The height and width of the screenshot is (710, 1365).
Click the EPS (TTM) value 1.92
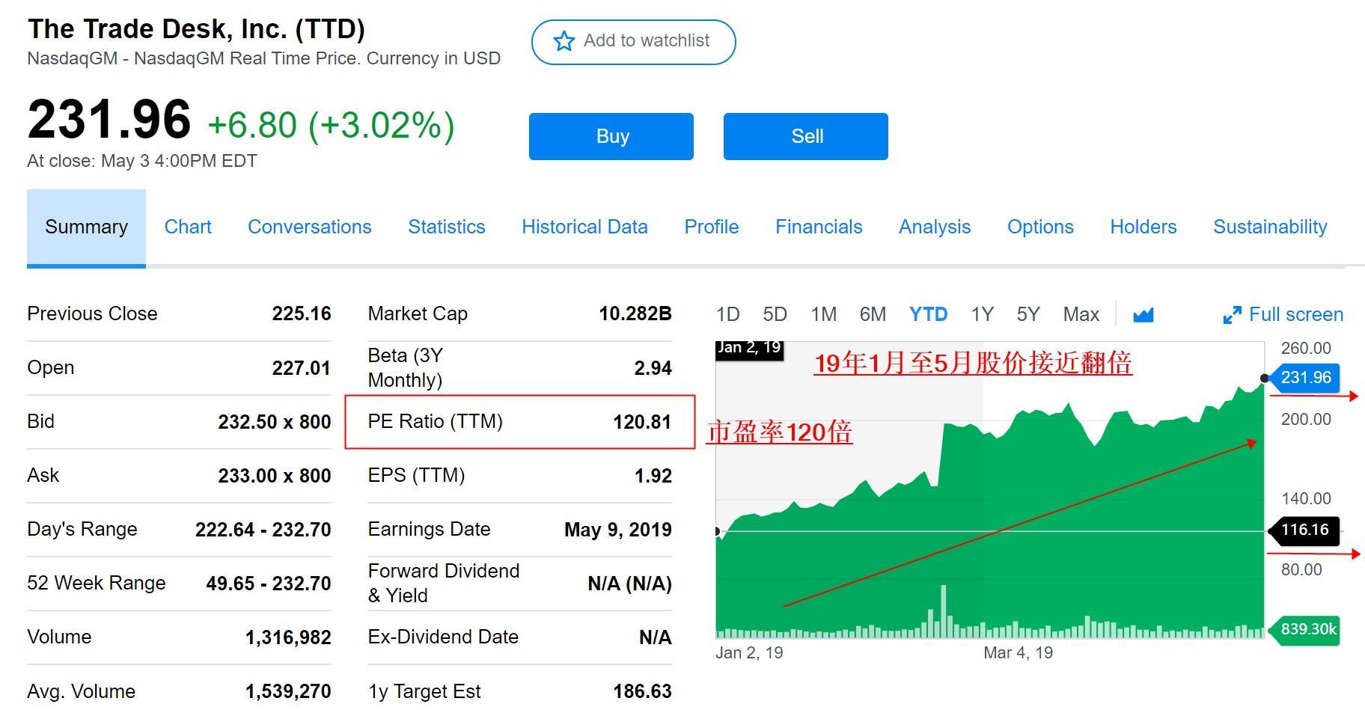click(x=653, y=476)
